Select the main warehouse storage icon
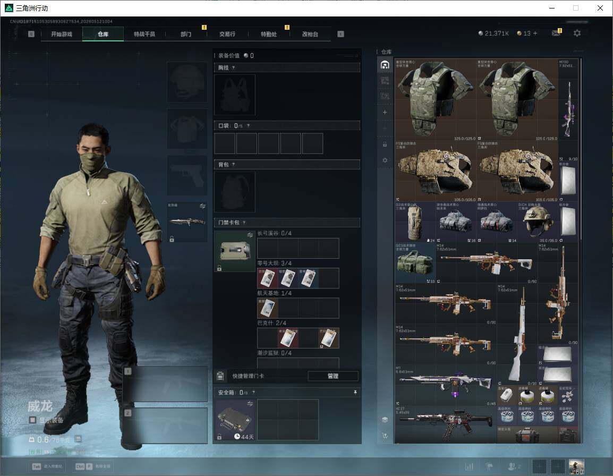 coord(385,65)
